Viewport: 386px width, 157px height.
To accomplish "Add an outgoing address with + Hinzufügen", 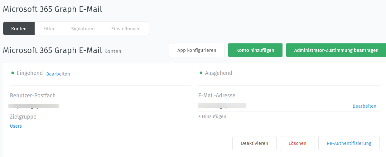I will 212,116.
